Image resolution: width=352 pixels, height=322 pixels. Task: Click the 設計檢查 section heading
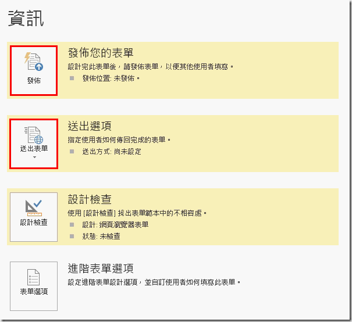(90, 199)
